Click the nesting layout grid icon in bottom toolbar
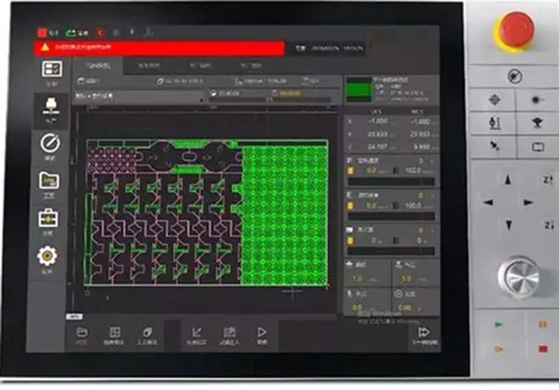The image size is (559, 390). pos(115,332)
